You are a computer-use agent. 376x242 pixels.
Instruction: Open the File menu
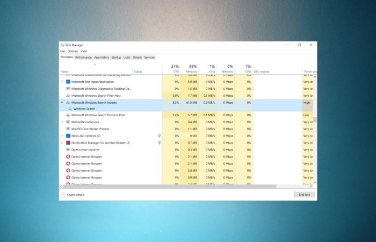pos(63,52)
